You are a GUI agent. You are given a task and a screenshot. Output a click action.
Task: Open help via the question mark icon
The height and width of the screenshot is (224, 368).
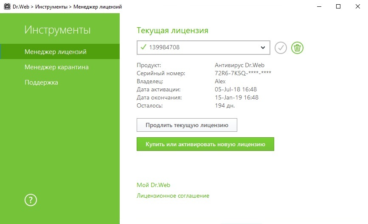click(31, 200)
